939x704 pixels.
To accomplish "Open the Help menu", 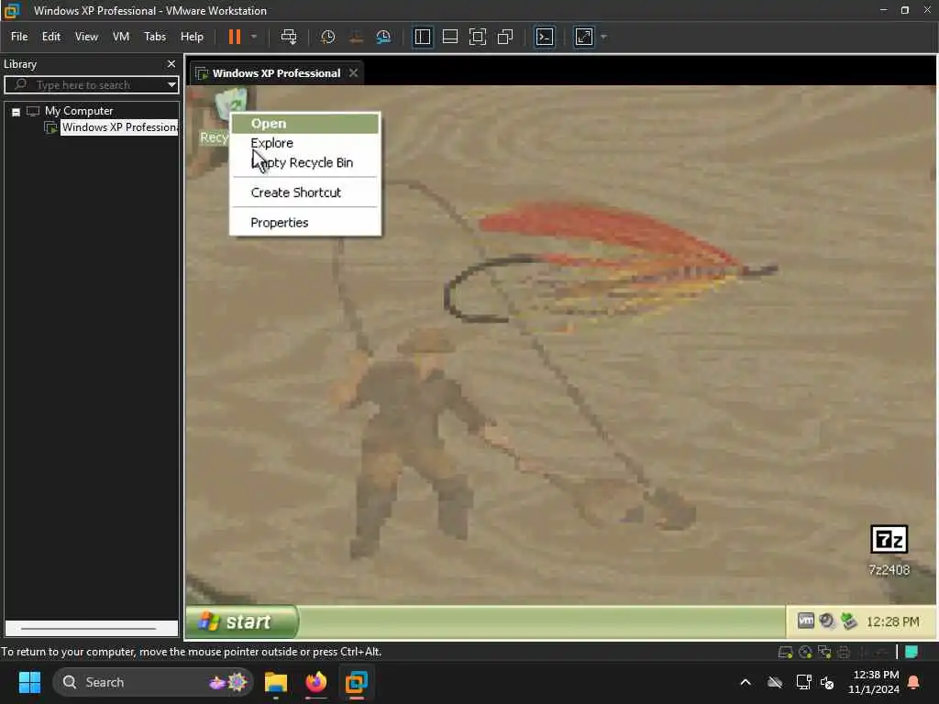I will pos(193,37).
